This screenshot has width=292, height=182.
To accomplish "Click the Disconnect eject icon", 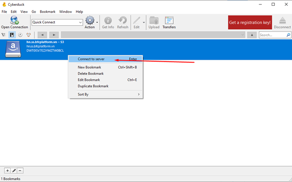I will coord(282,20).
